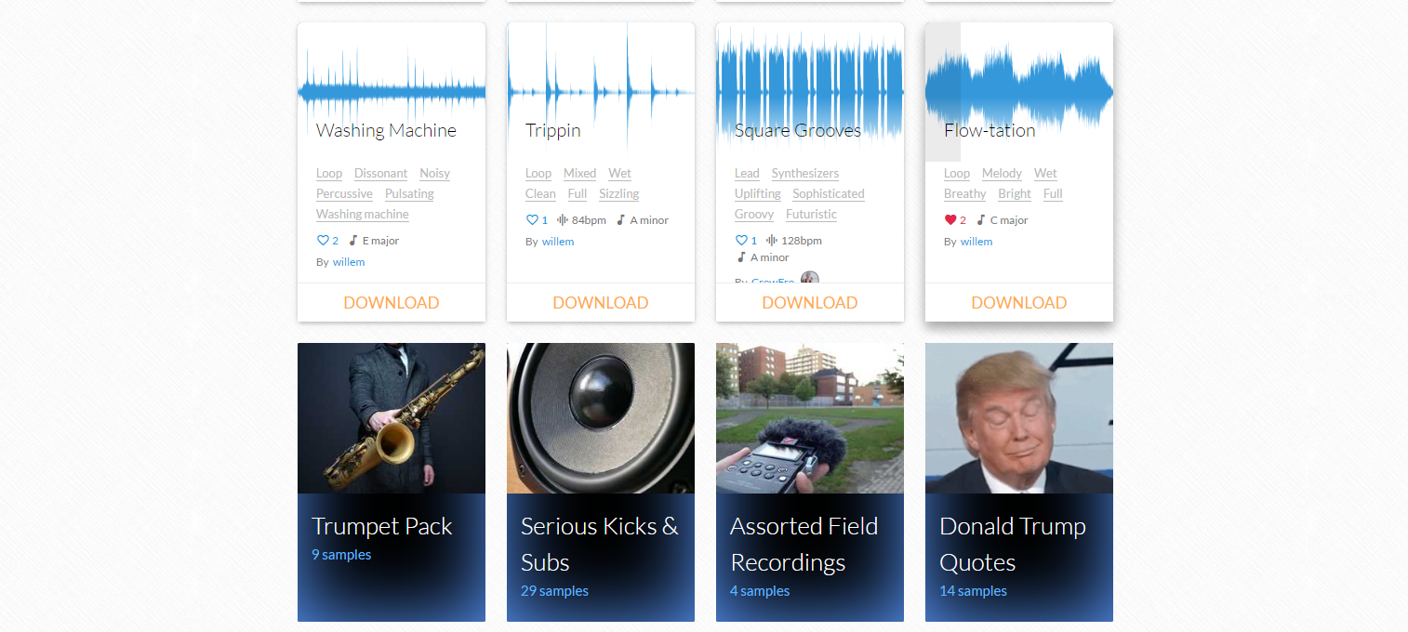Open the Serious Kicks & Subs pack title
The image size is (1408, 632).
[x=600, y=545]
